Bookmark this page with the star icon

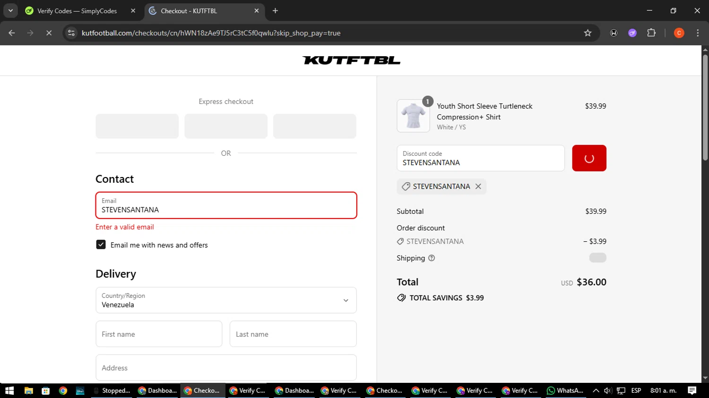pyautogui.click(x=588, y=33)
